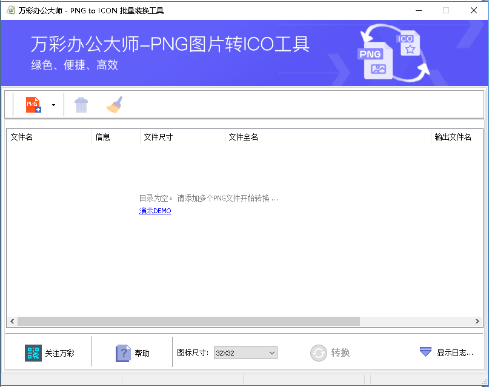The height and width of the screenshot is (387, 489).
Task: Click the horizontal scrollbar left arrow
Action: (12, 321)
